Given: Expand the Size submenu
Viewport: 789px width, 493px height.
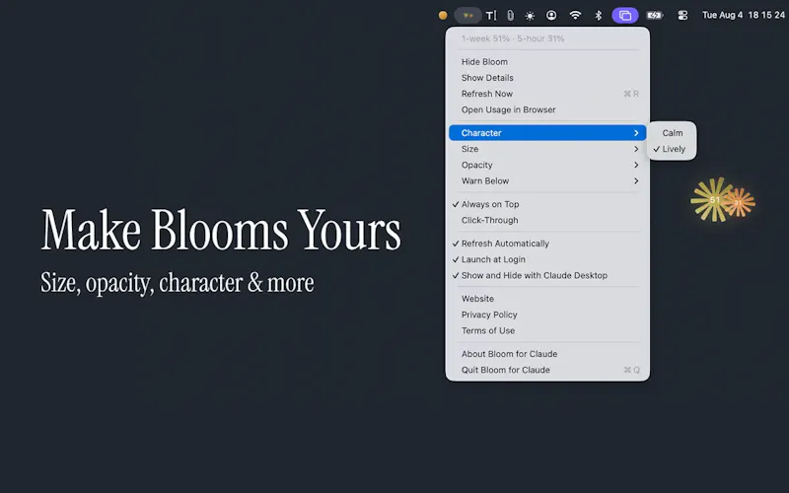Looking at the screenshot, I should click(547, 149).
